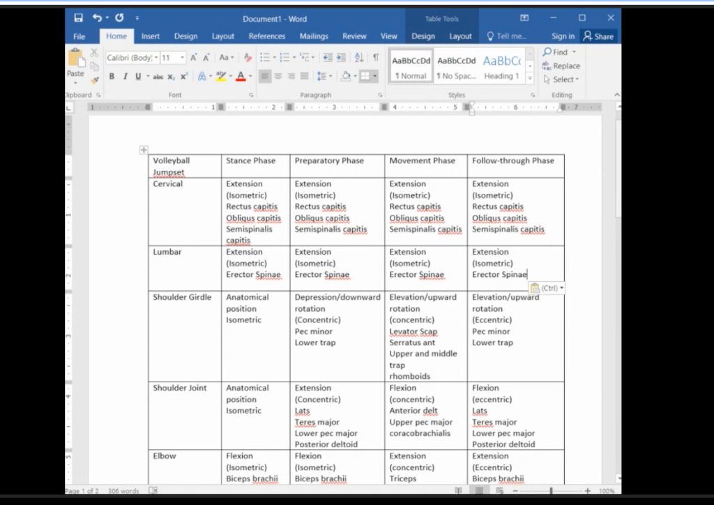This screenshot has width=714, height=505.
Task: Expand the Styles gallery More arrow
Action: (x=530, y=78)
